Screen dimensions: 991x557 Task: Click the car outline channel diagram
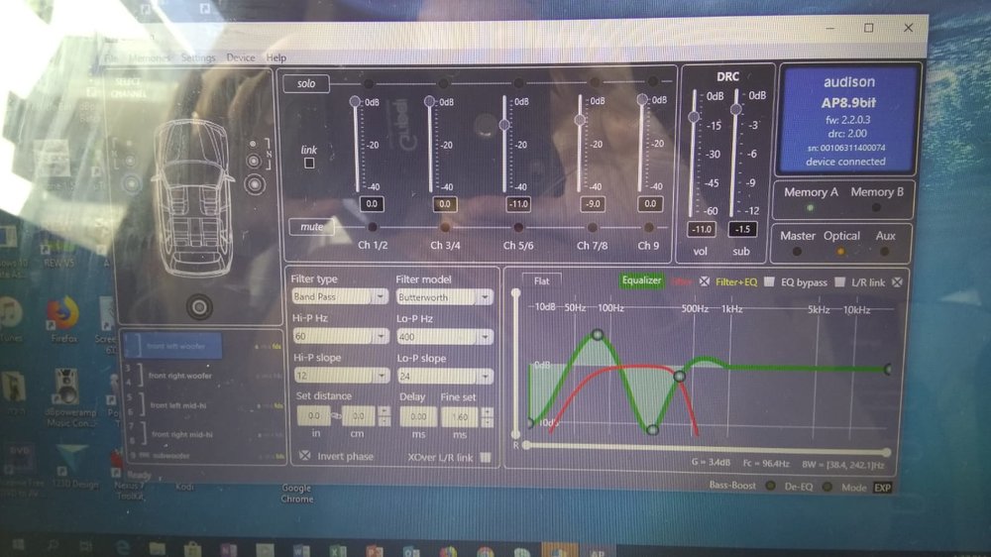coord(194,197)
